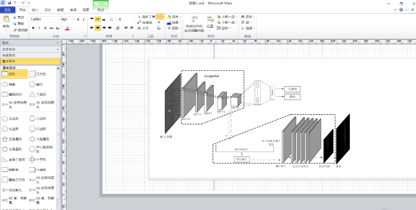This screenshot has height=210, width=416.
Task: Select the Format Painter (格式刷) tool
Action: point(20,30)
